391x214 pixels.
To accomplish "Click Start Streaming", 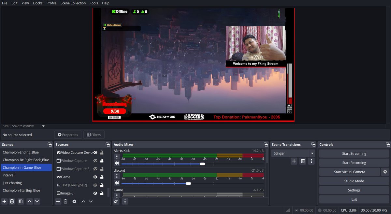I will coord(354,154).
